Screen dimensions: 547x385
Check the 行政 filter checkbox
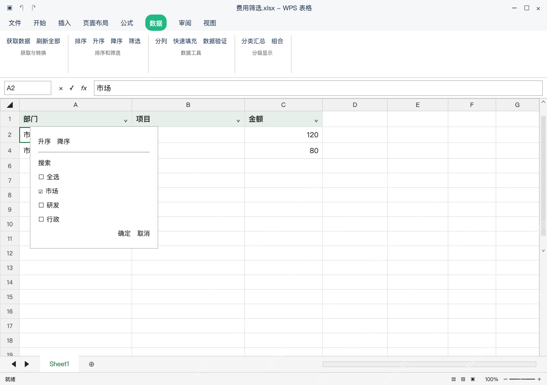click(x=41, y=219)
